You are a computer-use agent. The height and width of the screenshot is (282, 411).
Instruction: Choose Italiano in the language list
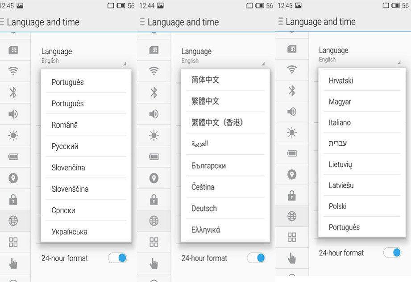340,122
